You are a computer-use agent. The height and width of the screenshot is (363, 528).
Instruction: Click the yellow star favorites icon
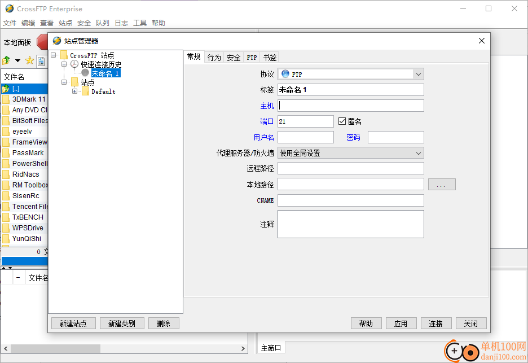click(30, 60)
